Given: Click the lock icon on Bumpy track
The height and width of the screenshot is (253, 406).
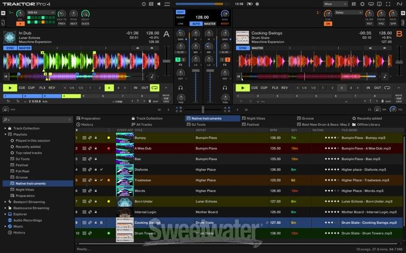Looking at the screenshot, I should [x=96, y=138].
